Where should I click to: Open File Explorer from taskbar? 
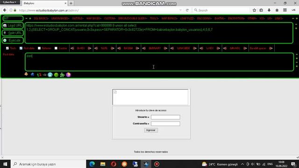[x=103, y=164]
